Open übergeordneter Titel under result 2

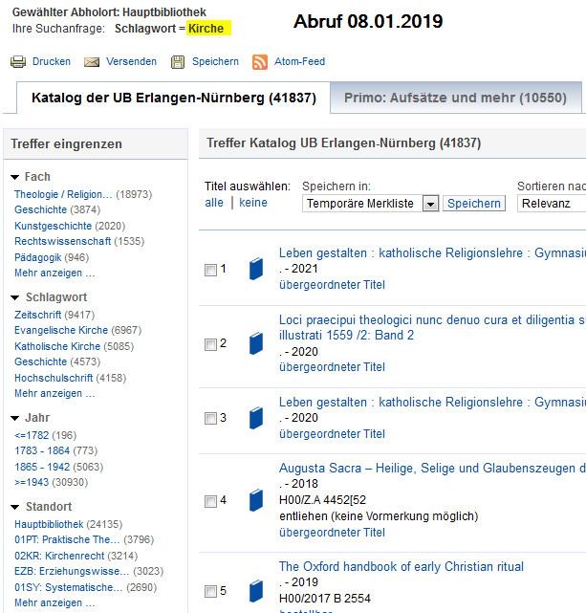pyautogui.click(x=332, y=367)
